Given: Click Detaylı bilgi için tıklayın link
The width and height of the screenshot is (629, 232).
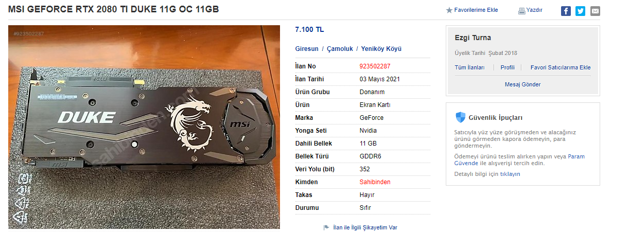Looking at the screenshot, I should point(487,174).
